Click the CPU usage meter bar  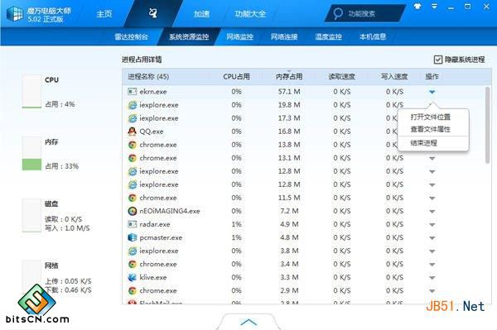pos(31,92)
